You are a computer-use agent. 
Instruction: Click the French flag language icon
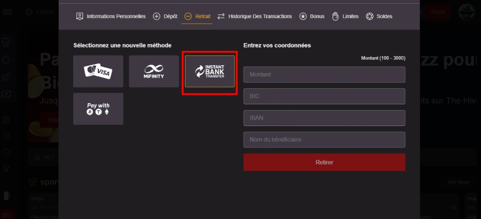point(6,196)
